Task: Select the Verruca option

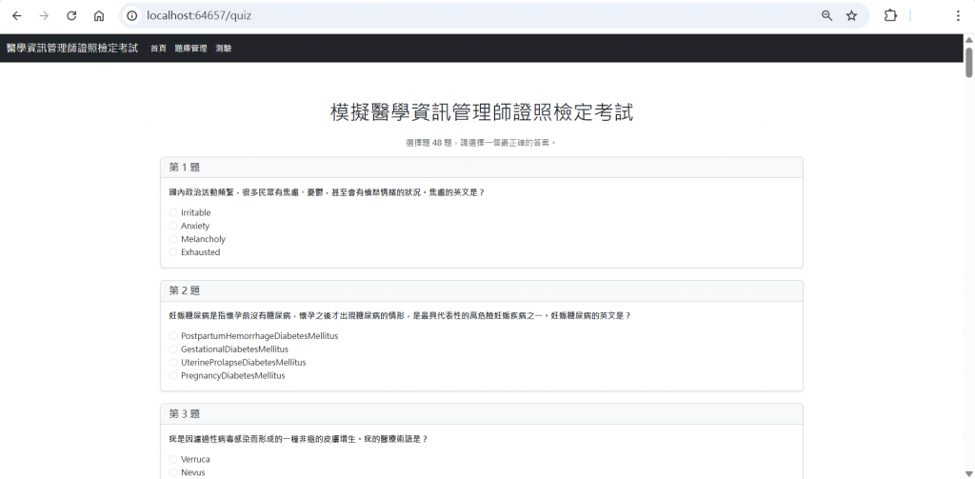Action: (x=173, y=459)
